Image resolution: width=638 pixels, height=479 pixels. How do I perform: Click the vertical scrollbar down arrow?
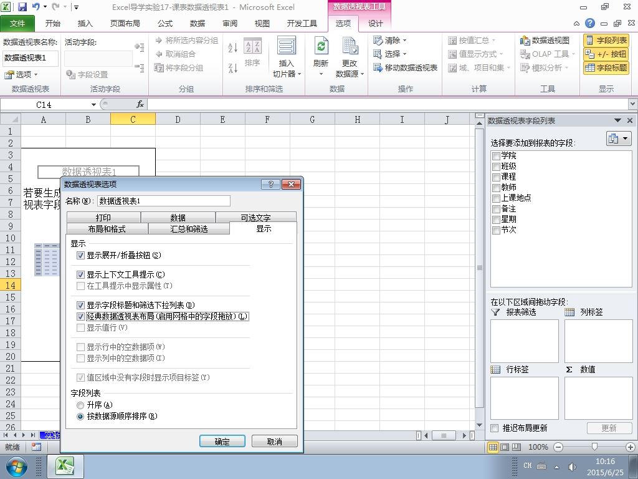(480, 425)
